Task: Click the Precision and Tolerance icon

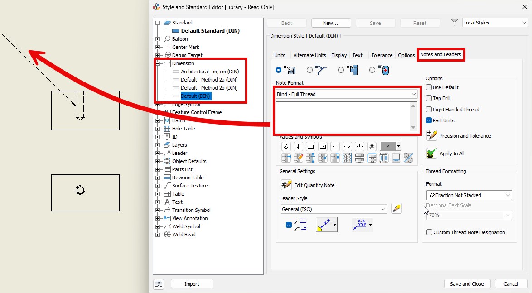Action: 431,135
